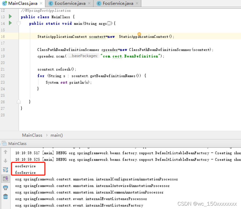Click the MainClass icon in the console header
Image resolution: width=241 pixels, height=209 pixels.
pyautogui.click(x=4, y=143)
